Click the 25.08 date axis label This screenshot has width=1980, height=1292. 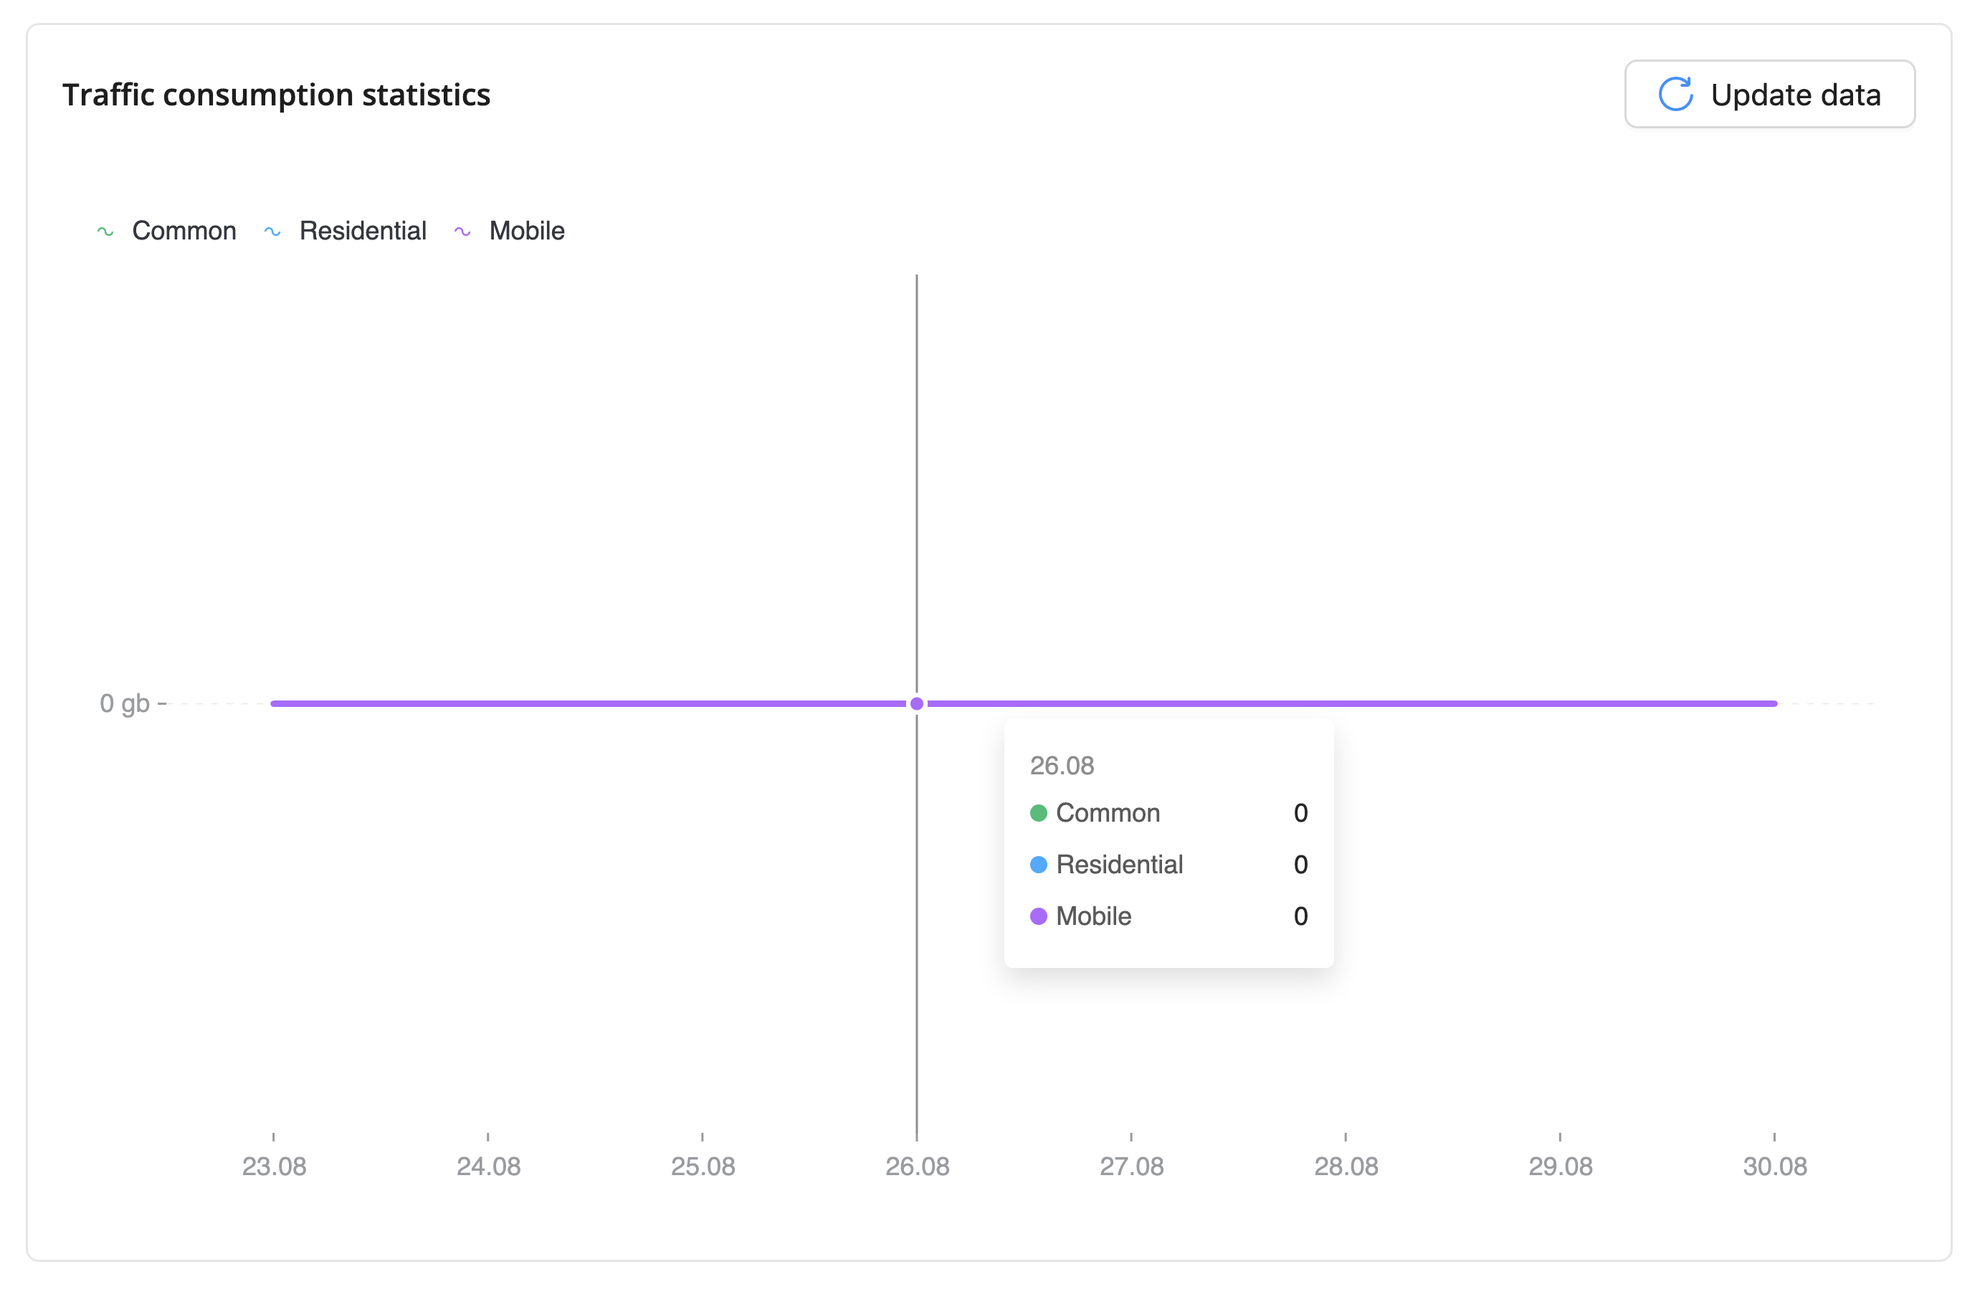point(703,1167)
